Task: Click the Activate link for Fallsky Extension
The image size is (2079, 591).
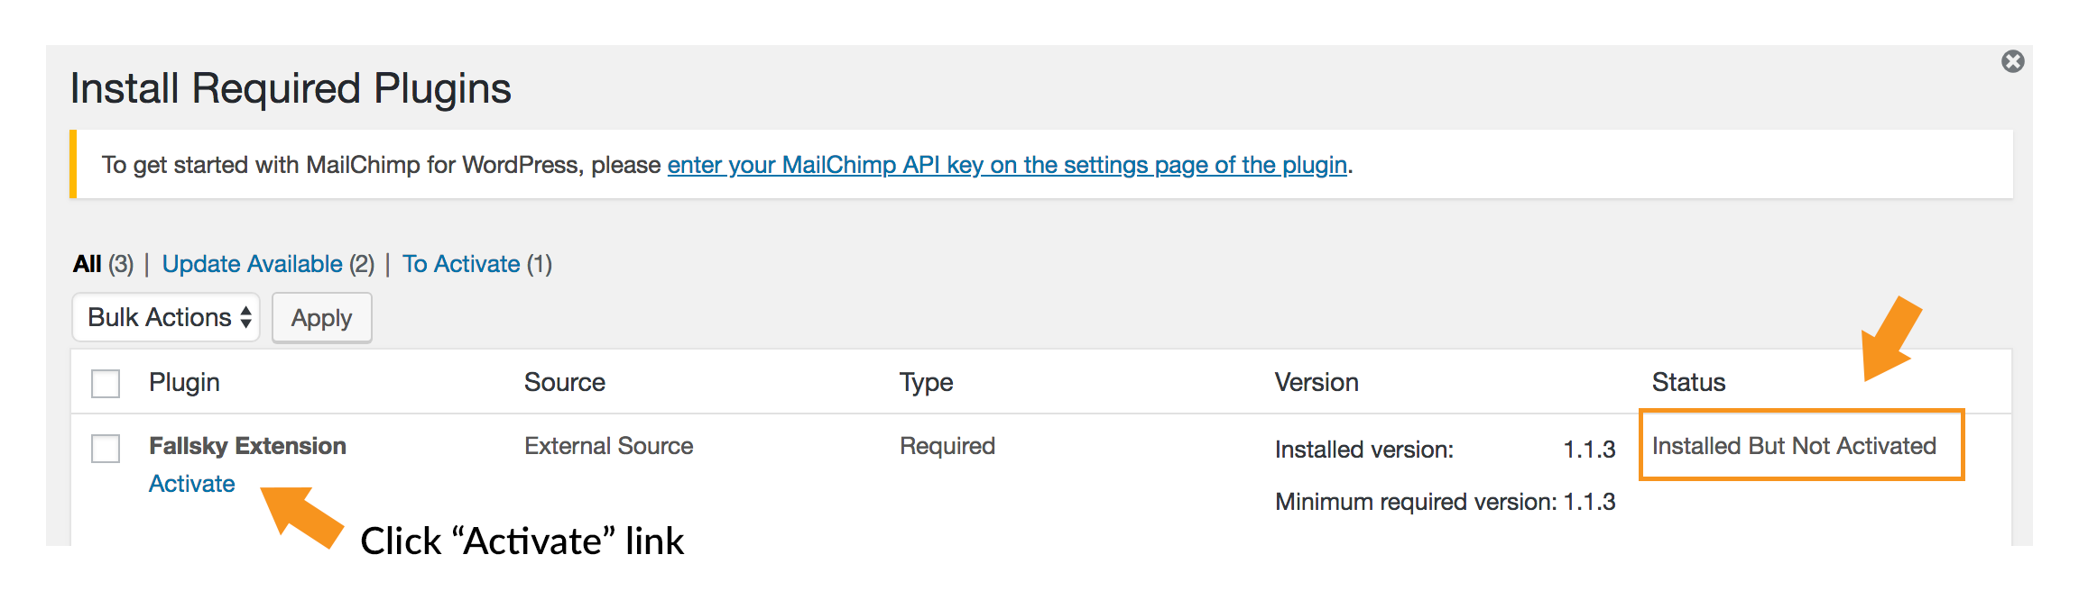Action: (191, 484)
